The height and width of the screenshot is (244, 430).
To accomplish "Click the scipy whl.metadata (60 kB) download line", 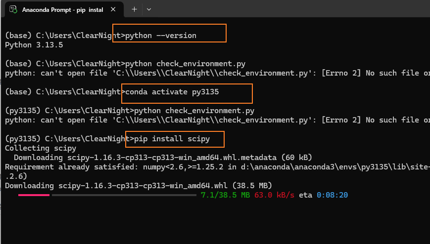I will 163,158.
